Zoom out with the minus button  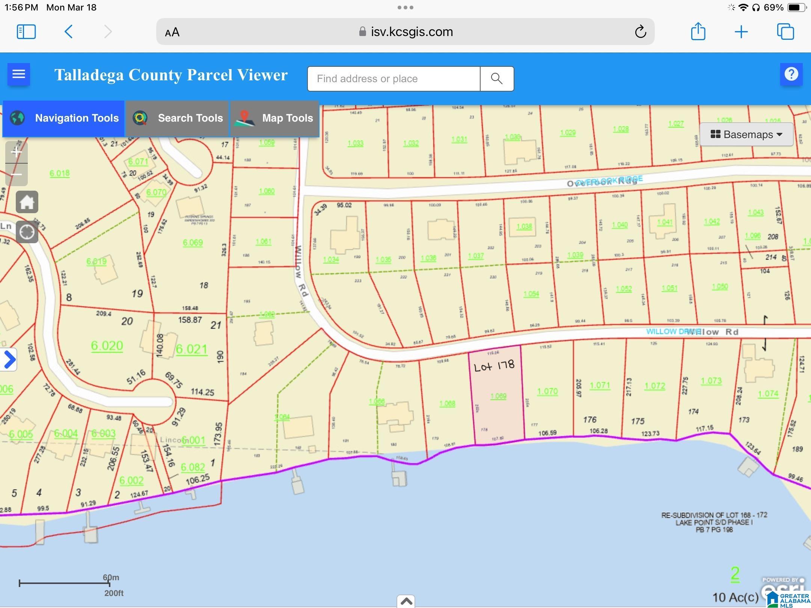point(17,175)
